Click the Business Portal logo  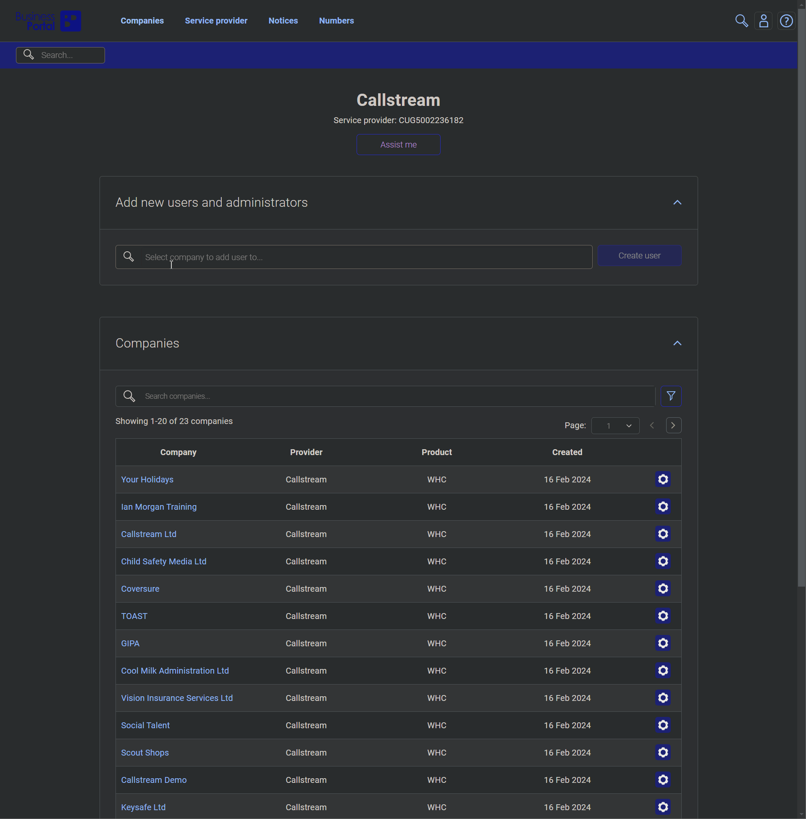tap(48, 21)
